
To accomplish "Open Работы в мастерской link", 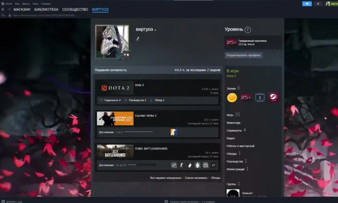I will tap(240, 146).
